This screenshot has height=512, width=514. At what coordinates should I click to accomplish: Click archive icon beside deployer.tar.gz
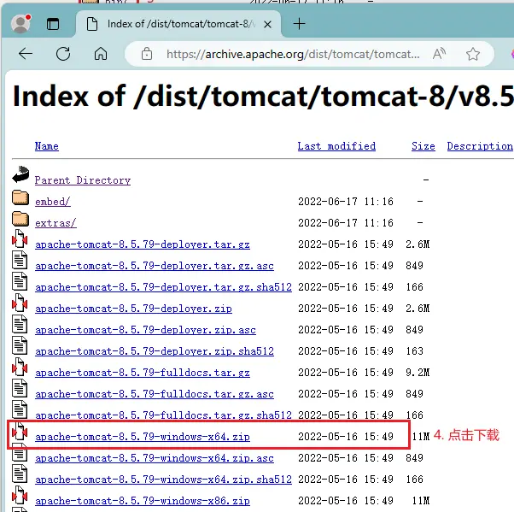pos(20,239)
